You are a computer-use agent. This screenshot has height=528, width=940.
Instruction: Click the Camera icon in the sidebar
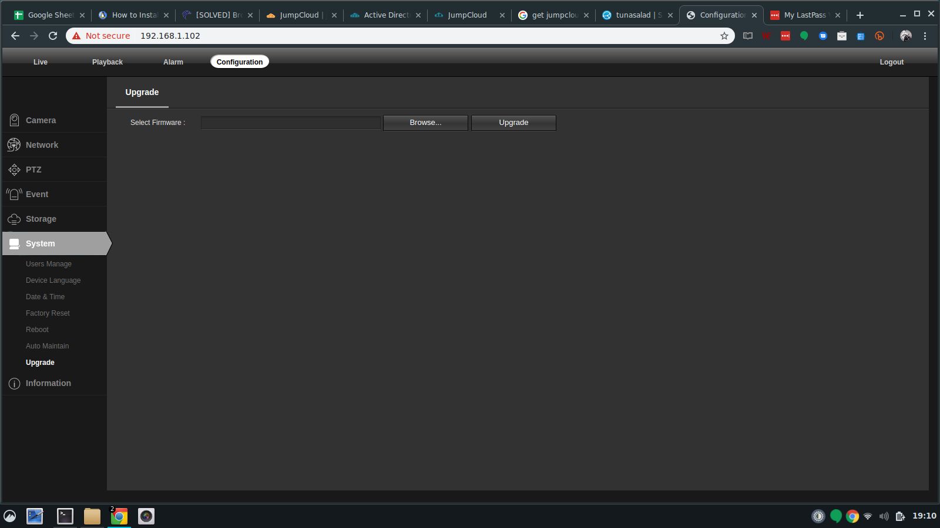pyautogui.click(x=14, y=120)
